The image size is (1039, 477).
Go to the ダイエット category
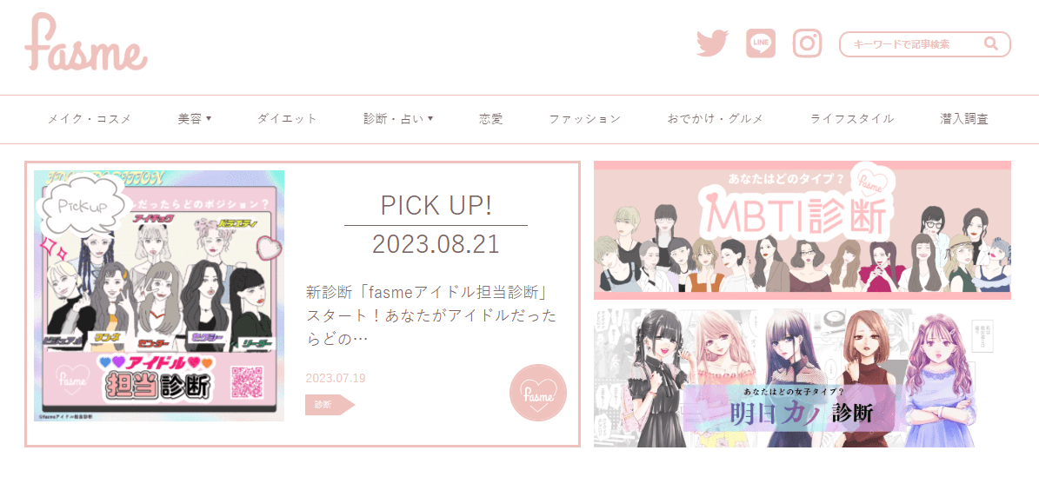tap(287, 119)
